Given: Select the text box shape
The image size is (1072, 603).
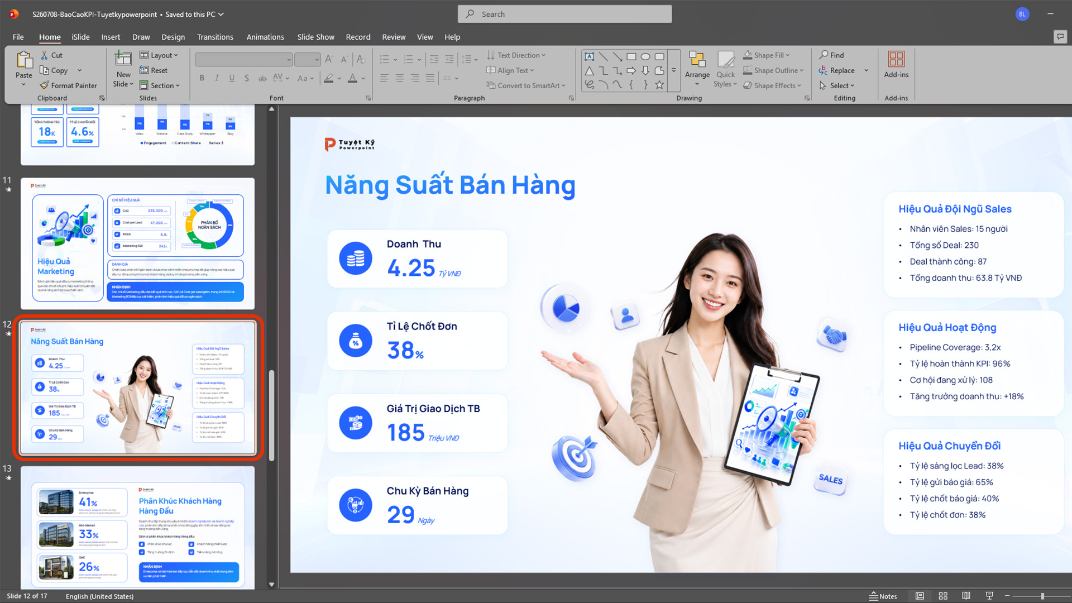Looking at the screenshot, I should [x=589, y=56].
